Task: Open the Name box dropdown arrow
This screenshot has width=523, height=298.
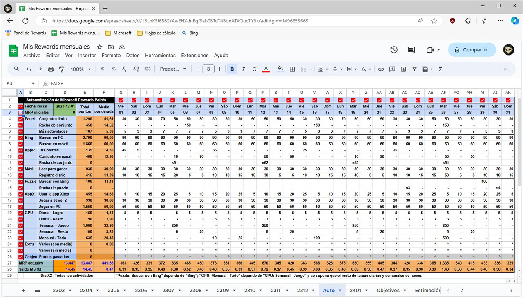Action: pyautogui.click(x=33, y=83)
